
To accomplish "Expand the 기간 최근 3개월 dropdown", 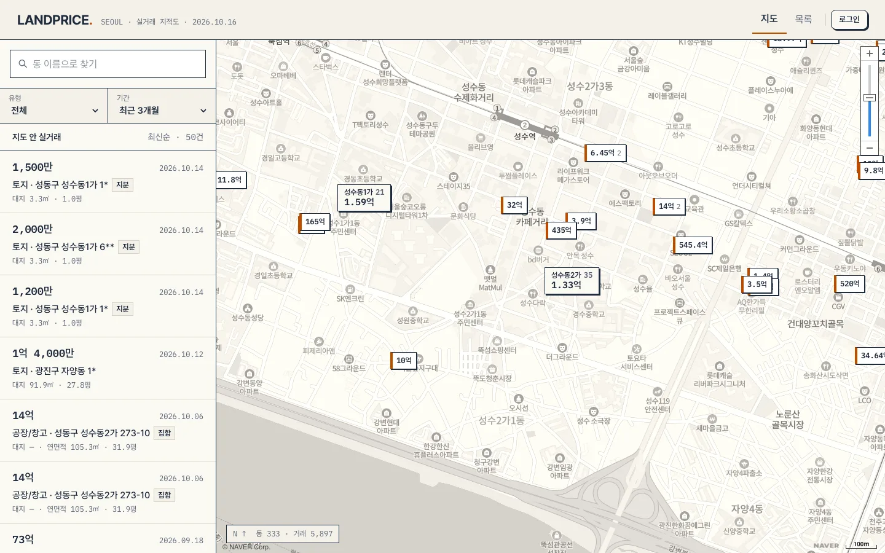I will pyautogui.click(x=162, y=106).
